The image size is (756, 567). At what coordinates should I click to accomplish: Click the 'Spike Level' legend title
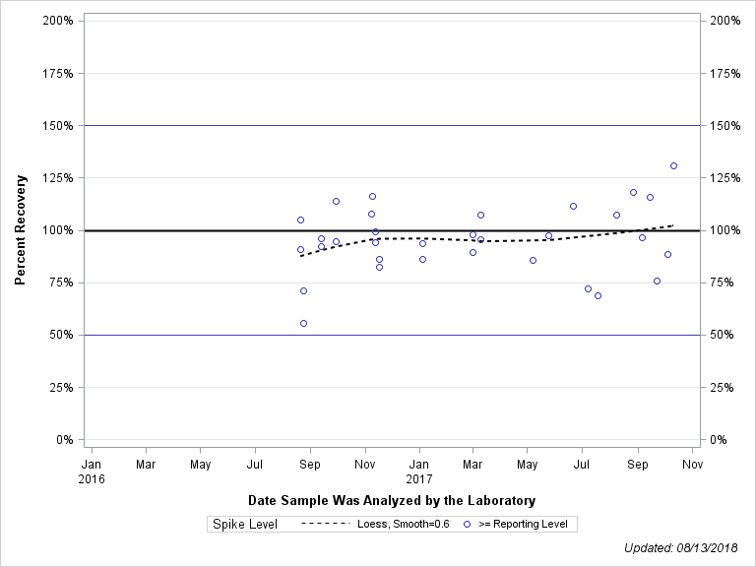tap(245, 524)
